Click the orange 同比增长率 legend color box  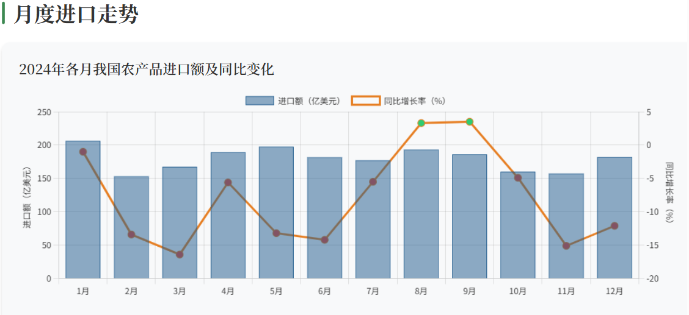click(365, 101)
